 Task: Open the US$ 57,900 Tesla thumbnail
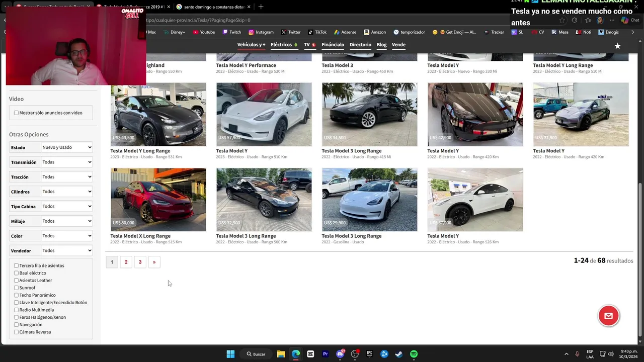click(x=264, y=114)
